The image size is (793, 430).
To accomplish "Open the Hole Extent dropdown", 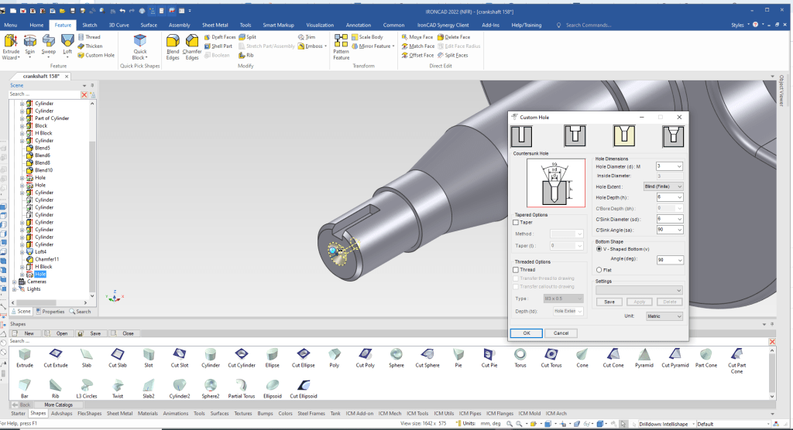I will [662, 186].
